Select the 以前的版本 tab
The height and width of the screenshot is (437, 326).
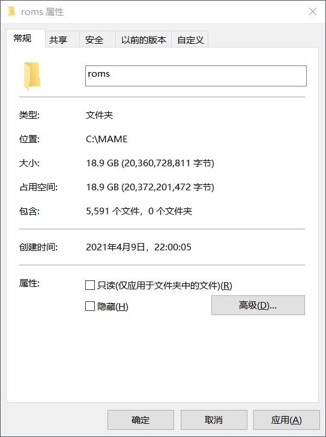coord(143,40)
